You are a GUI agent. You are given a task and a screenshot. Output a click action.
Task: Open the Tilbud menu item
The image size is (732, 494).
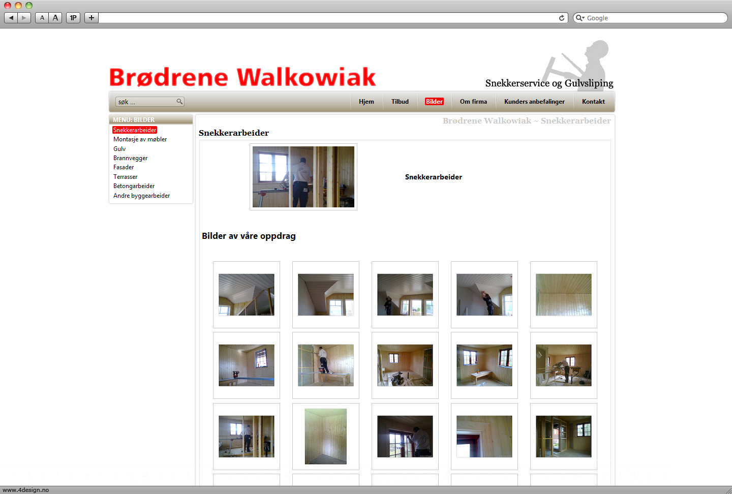click(400, 102)
